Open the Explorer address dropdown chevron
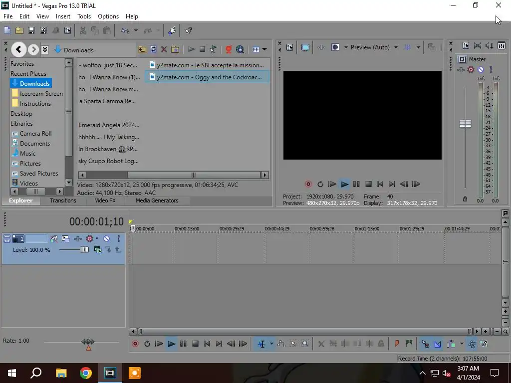Viewport: 511px width, 383px height. (x=45, y=49)
